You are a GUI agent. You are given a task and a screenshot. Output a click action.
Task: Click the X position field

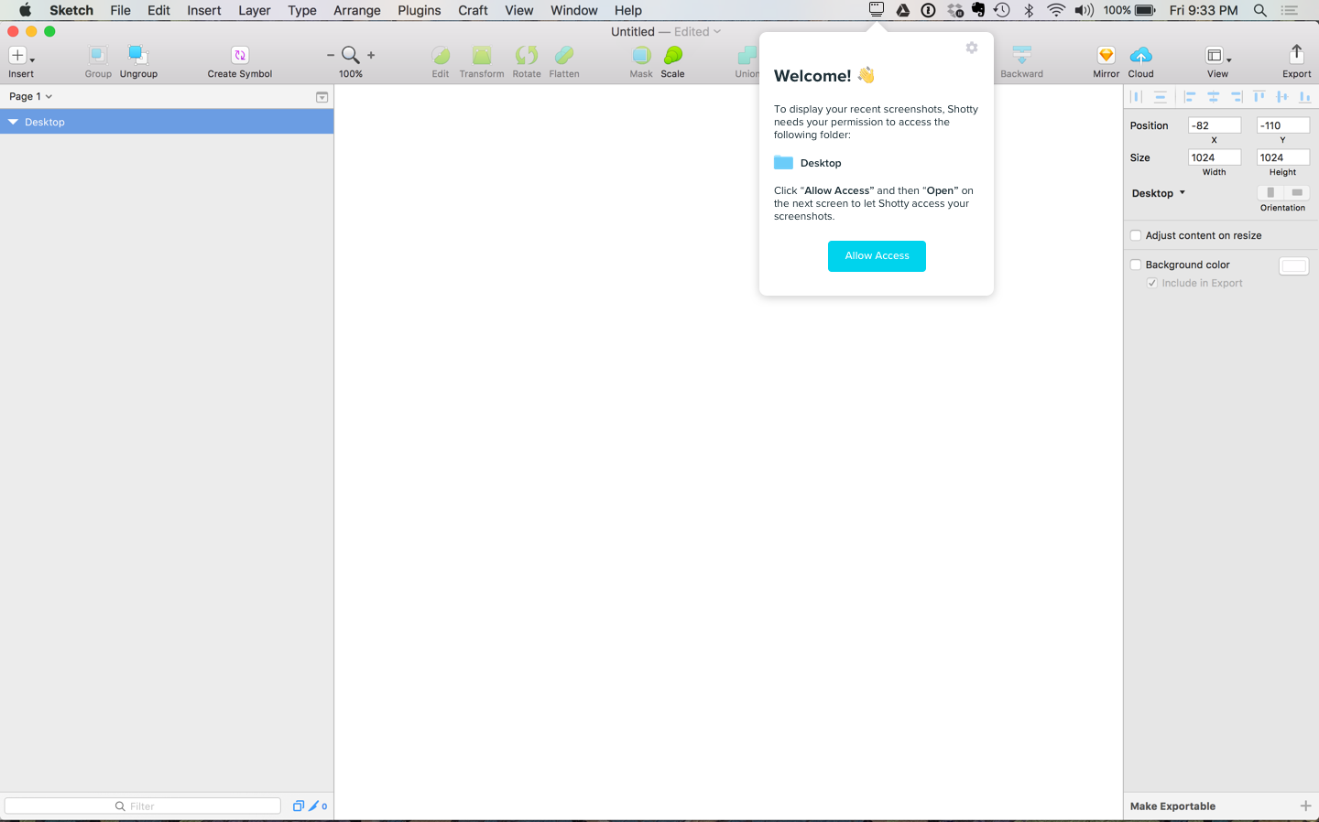1215,125
